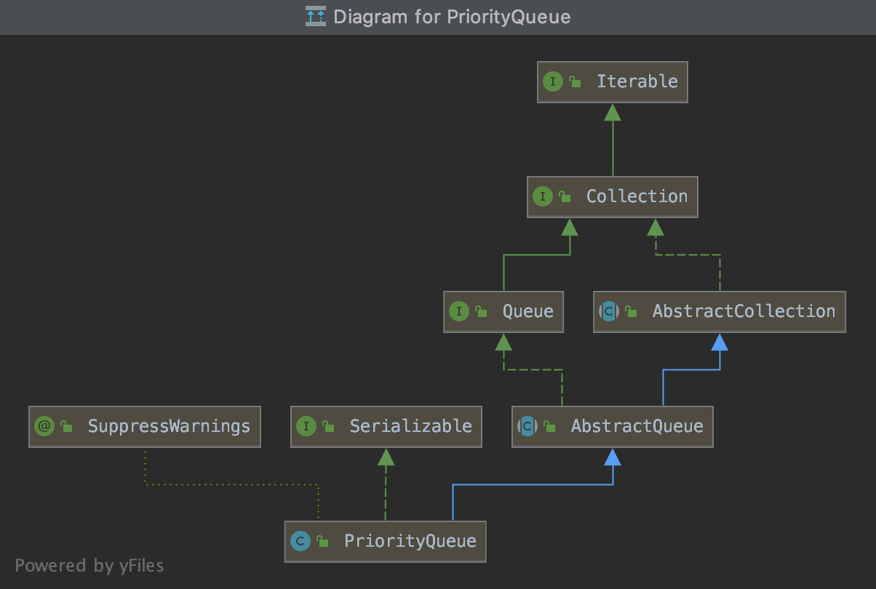876x589 pixels.
Task: Click the abstract class icon on AbstractCollection
Action: point(608,311)
